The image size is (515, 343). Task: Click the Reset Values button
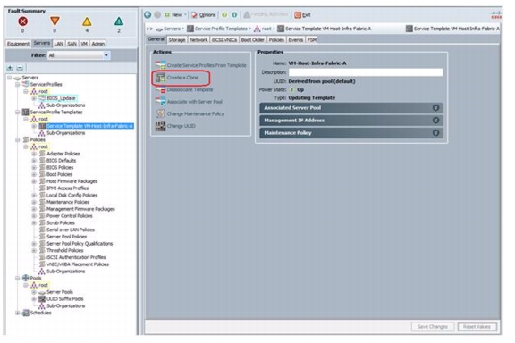coord(477,327)
